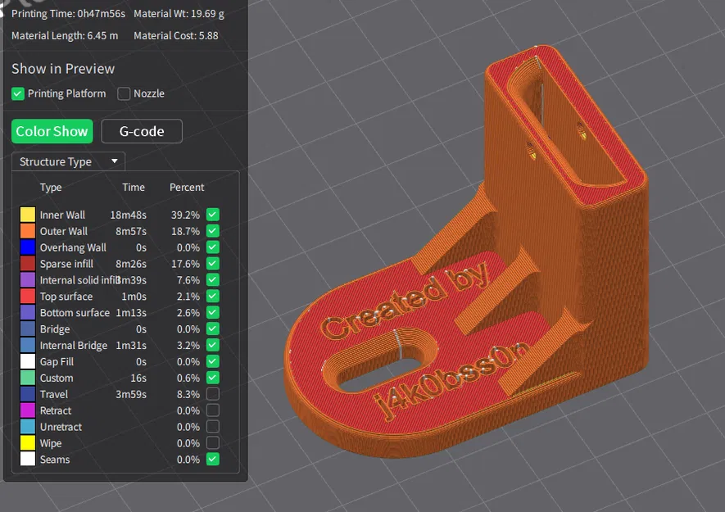Click Printing Time 0h47m56s text
Viewport: 725px width, 512px height.
click(69, 14)
